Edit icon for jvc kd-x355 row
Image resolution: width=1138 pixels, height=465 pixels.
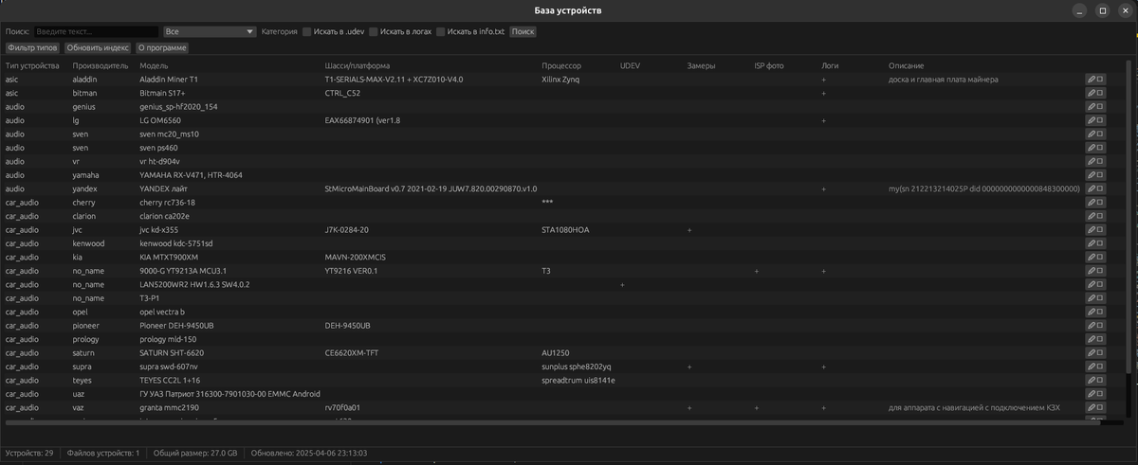coord(1095,230)
